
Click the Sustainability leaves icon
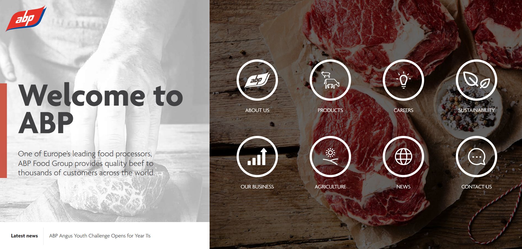[x=476, y=80]
